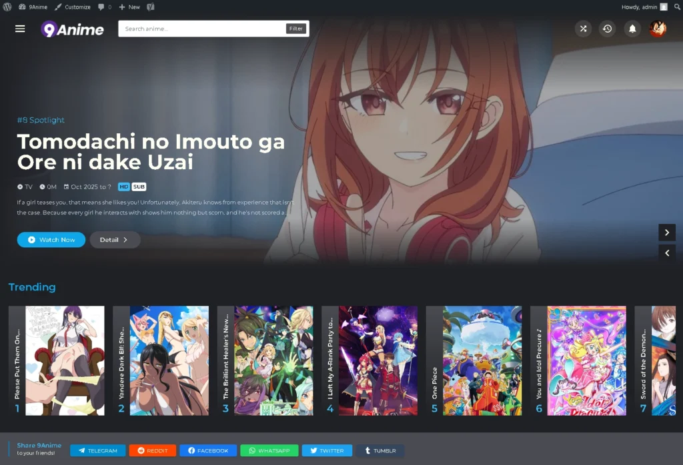The width and height of the screenshot is (683, 465).
Task: Advance the spotlight with the next arrow
Action: tap(667, 232)
